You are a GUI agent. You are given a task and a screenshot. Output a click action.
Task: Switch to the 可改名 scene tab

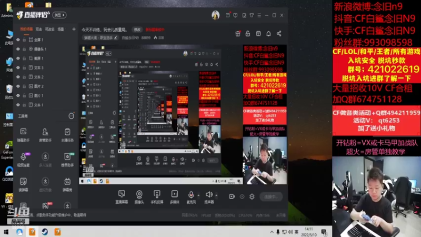[x=49, y=29]
